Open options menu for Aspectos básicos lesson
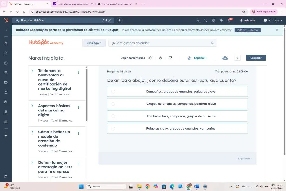The height and width of the screenshot is (191, 286). pos(78,107)
